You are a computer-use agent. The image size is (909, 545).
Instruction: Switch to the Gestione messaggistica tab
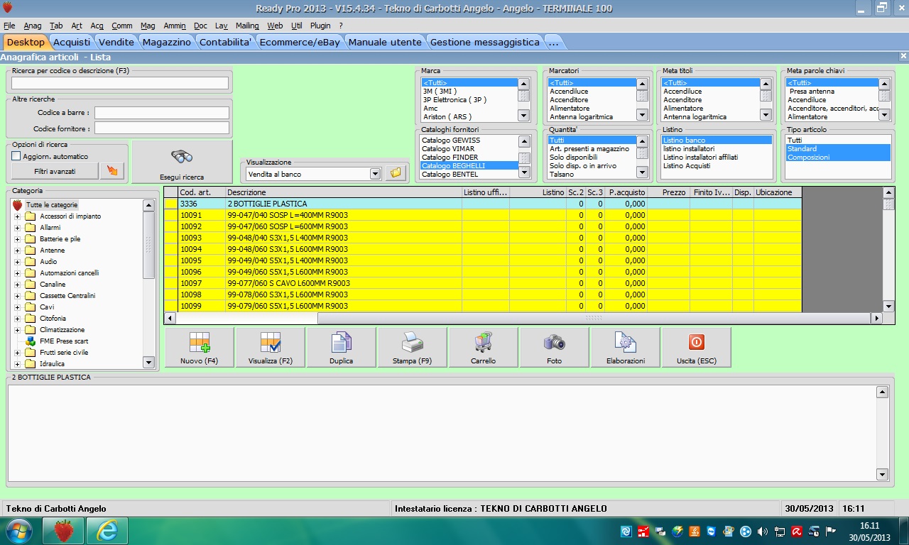pyautogui.click(x=485, y=42)
